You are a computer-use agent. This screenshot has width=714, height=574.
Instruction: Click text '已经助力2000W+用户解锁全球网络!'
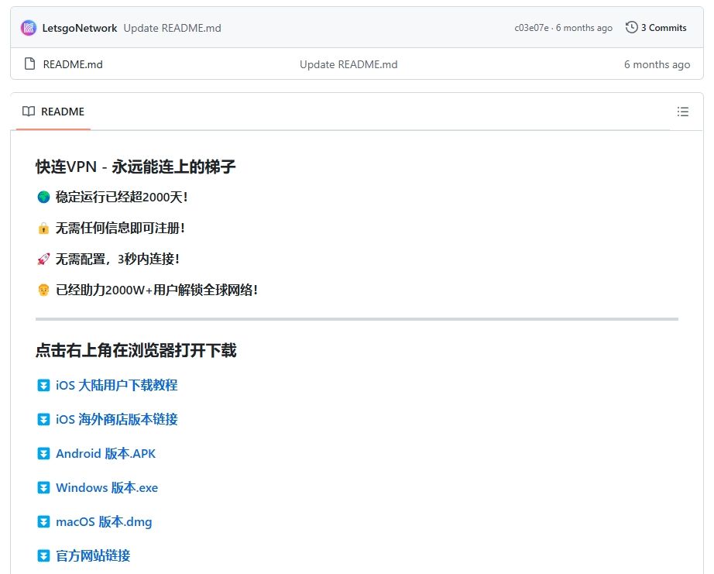[x=156, y=290]
